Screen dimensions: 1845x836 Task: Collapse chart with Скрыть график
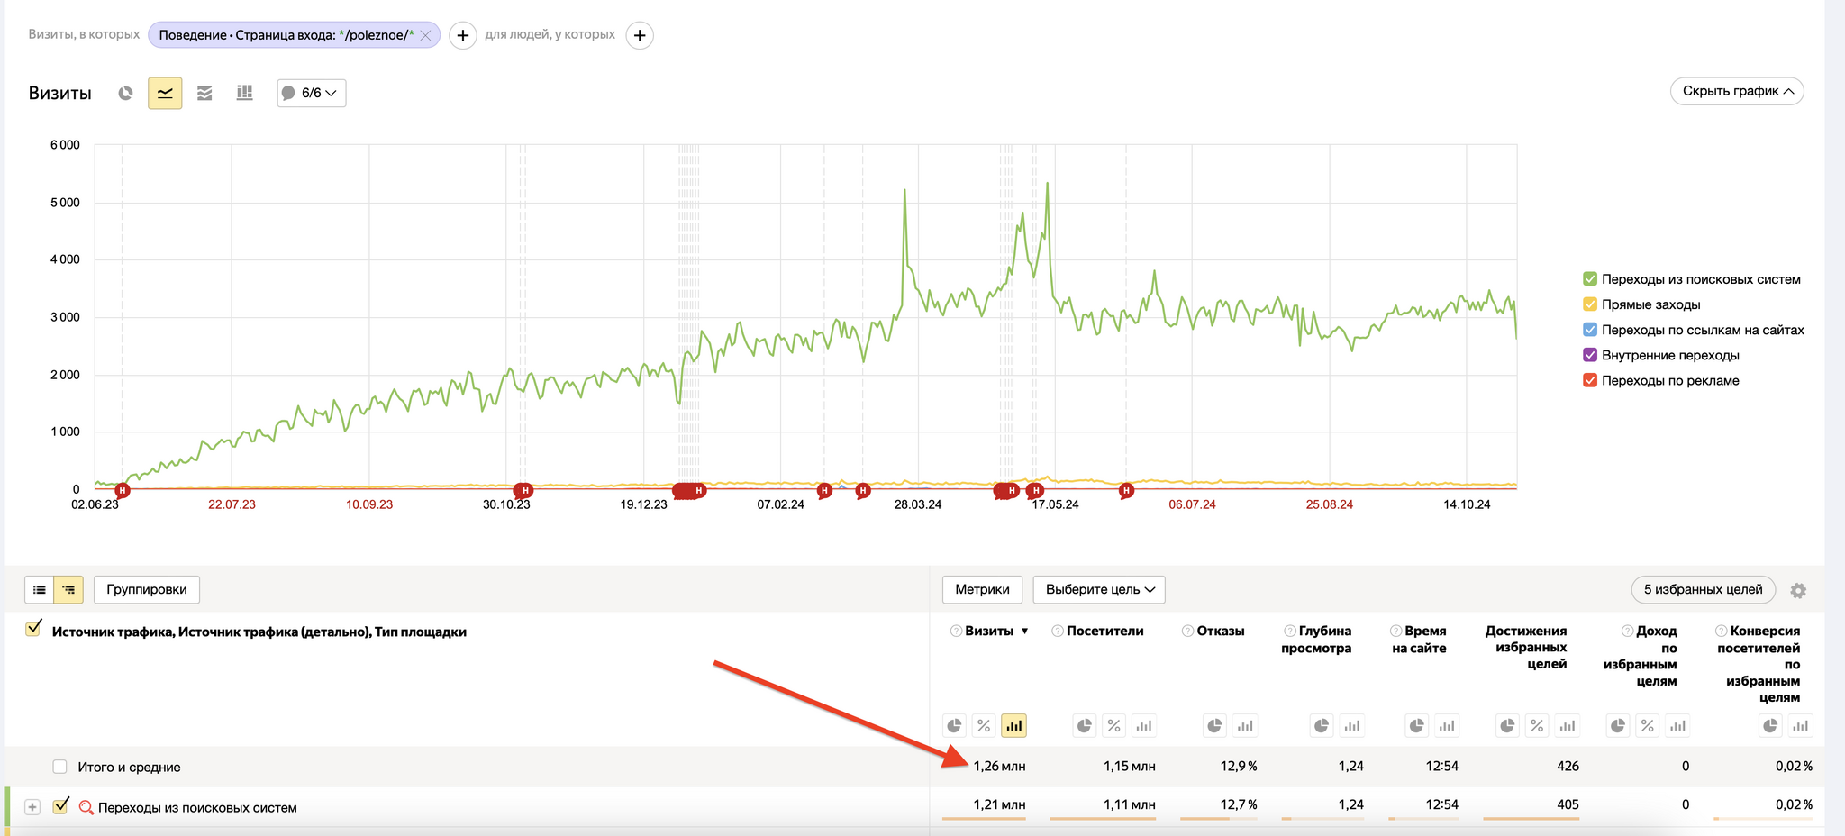(1737, 91)
